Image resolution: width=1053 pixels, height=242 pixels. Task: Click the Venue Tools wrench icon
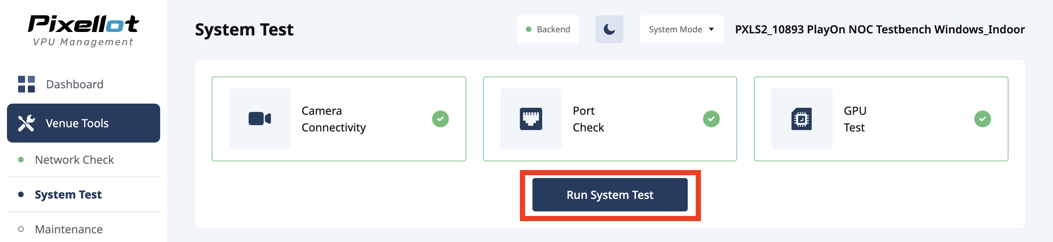coord(26,123)
